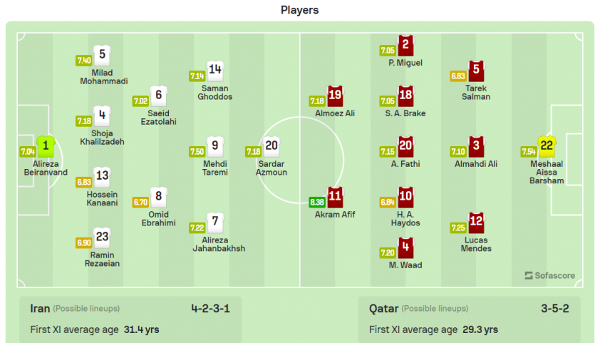This screenshot has height=343, width=600.
Task: Select Meshaal Barsham's 7.54 rating badge
Action: [x=529, y=152]
